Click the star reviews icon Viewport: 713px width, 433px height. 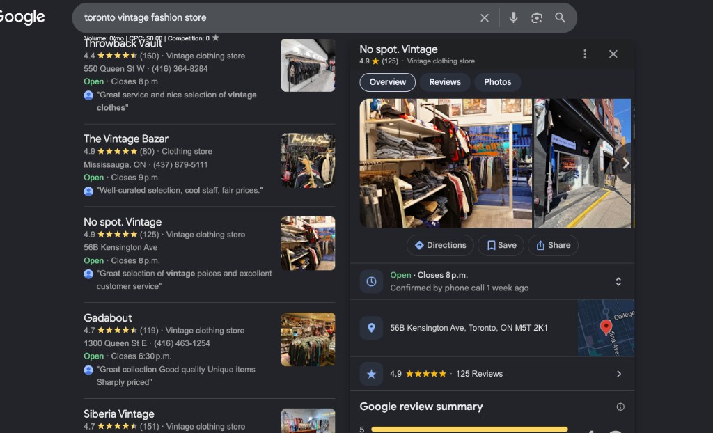(x=371, y=374)
